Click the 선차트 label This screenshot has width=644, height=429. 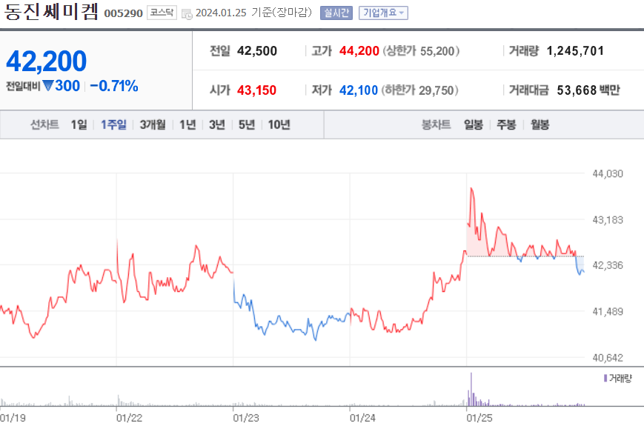tap(44, 124)
